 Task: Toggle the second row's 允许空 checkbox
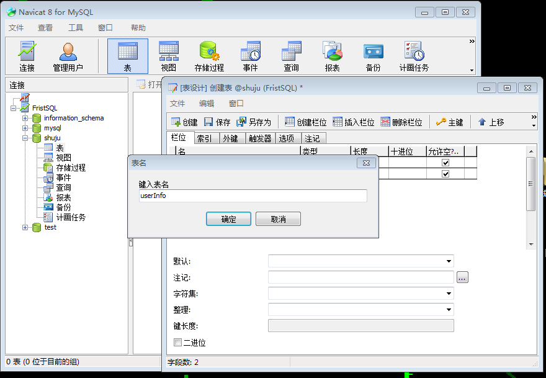pos(445,174)
